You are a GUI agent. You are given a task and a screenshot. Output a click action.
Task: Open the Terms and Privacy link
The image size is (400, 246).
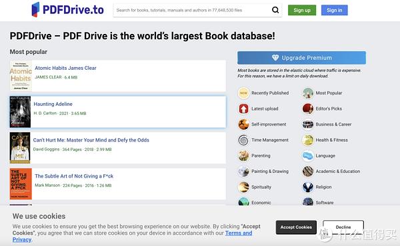point(132,236)
